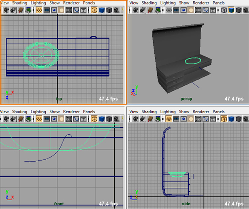Toggle Grid display in top view panel

(x=39, y=10)
